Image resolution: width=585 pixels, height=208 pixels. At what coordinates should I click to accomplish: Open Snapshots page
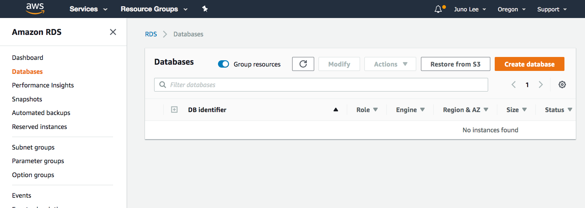click(x=27, y=99)
